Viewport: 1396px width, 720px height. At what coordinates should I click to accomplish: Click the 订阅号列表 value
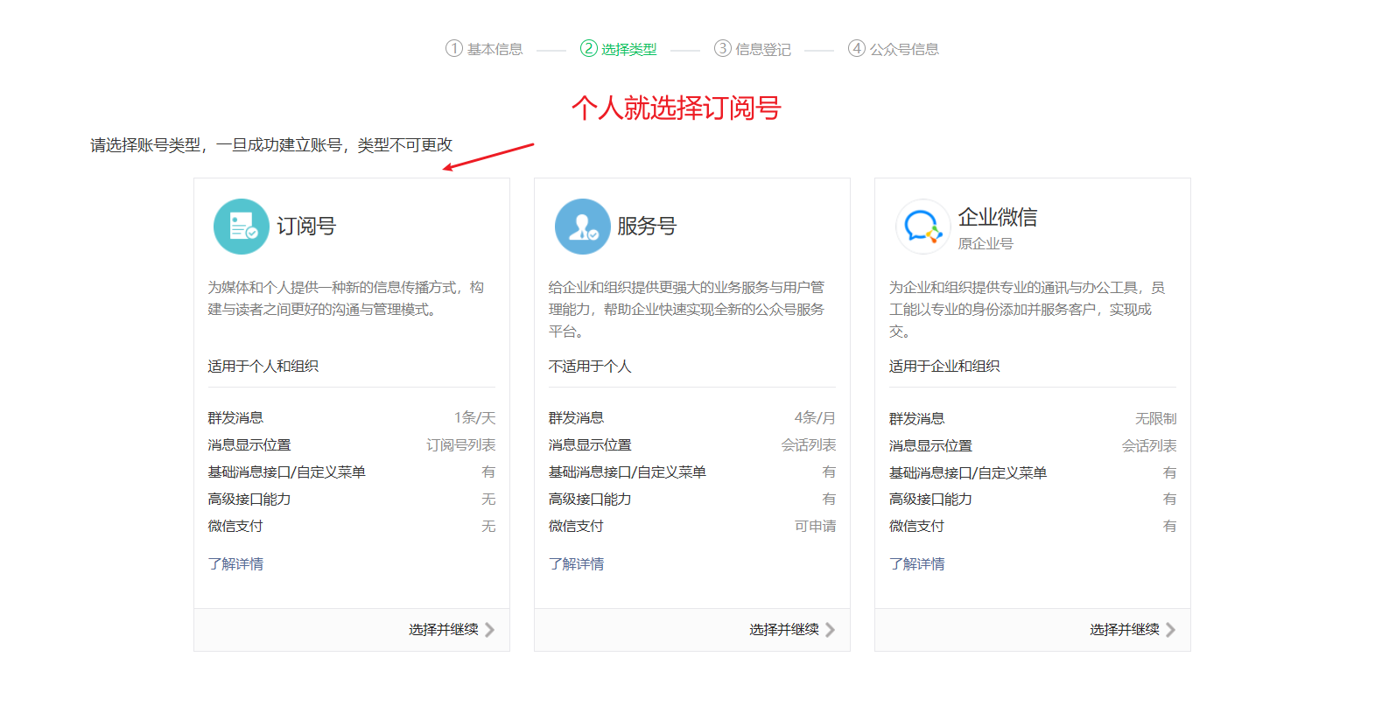click(460, 445)
